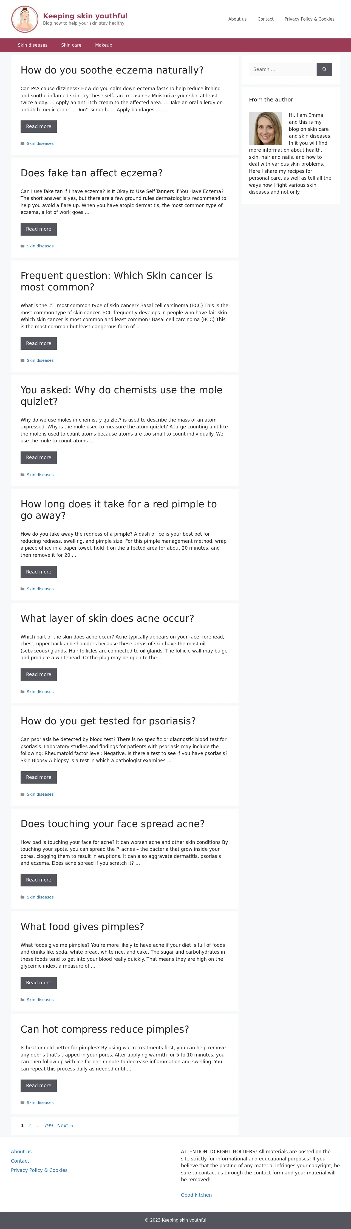Click folder icon under hot compress post
This screenshot has height=1229, width=351.
click(x=22, y=1103)
